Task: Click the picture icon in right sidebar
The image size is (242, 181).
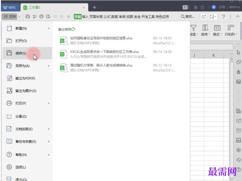Action: point(238,140)
